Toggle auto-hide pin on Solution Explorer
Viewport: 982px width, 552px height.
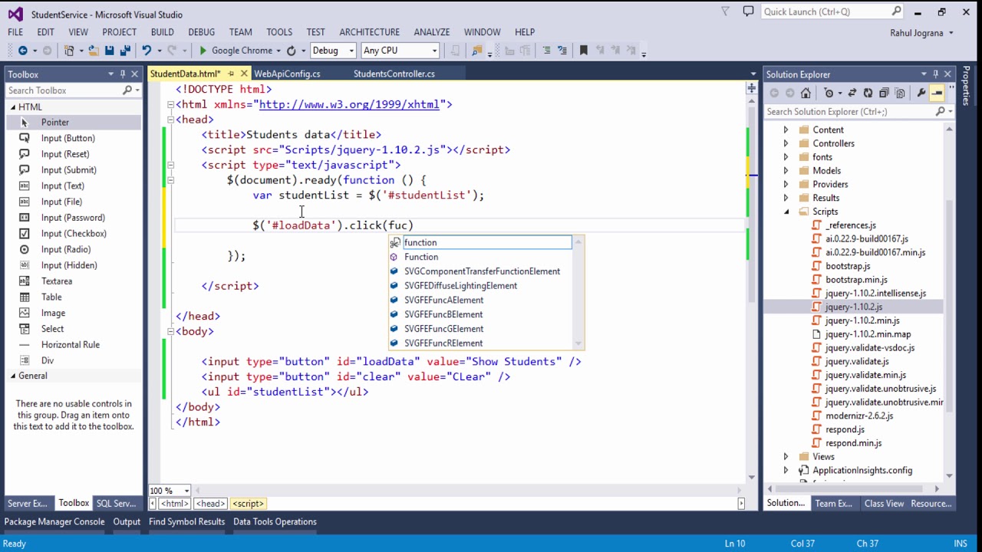coord(936,74)
